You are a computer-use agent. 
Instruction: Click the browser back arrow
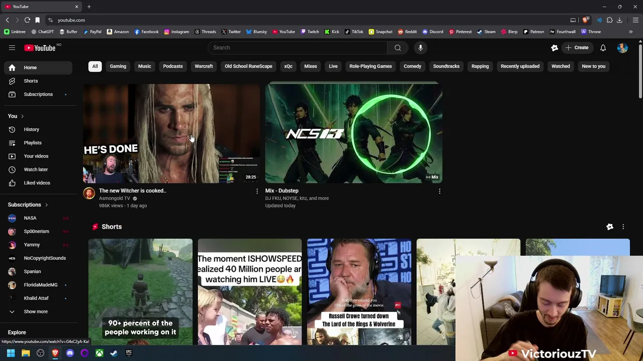7,20
